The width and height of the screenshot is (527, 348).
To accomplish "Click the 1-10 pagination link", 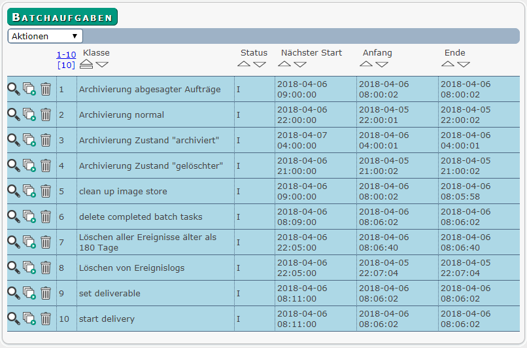I will click(x=66, y=54).
